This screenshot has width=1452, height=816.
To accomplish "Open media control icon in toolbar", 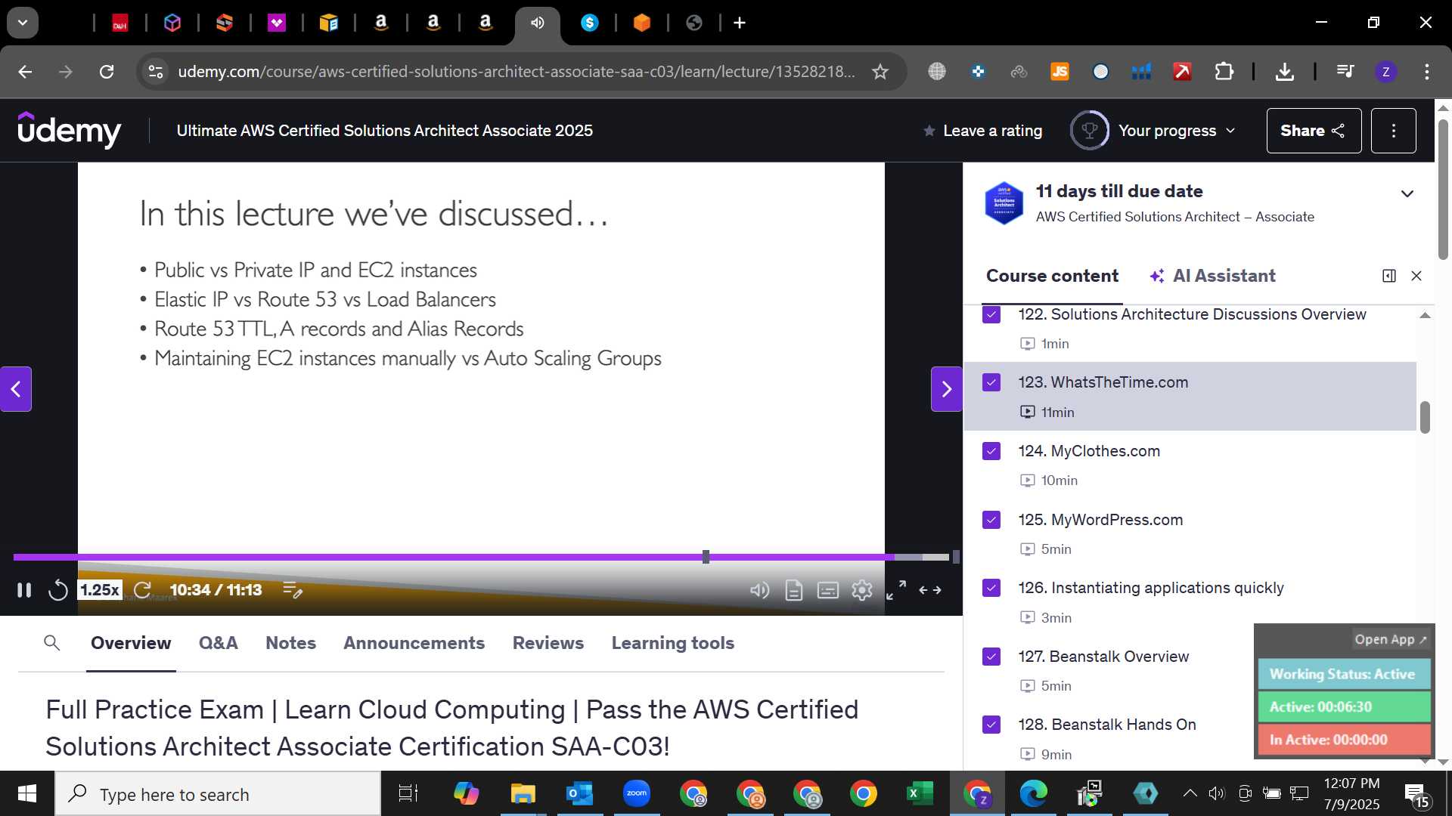I will (x=1345, y=72).
